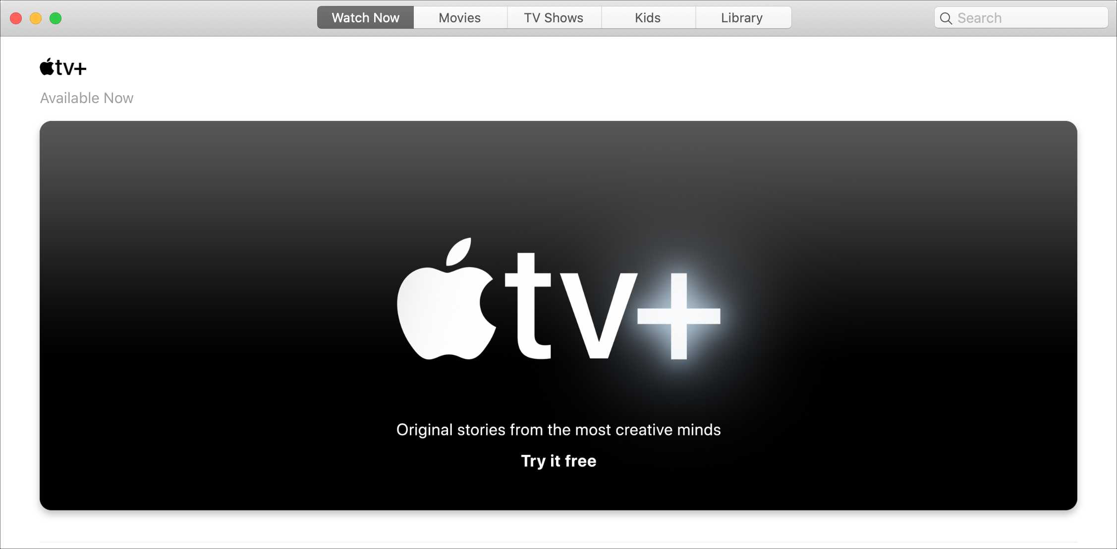Select the Movies tab
The image size is (1117, 549).
point(459,18)
